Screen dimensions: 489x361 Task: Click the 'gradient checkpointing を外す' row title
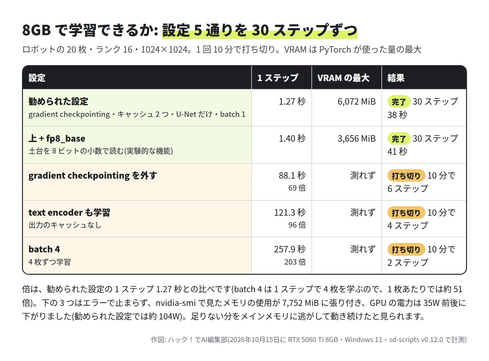coord(93,175)
